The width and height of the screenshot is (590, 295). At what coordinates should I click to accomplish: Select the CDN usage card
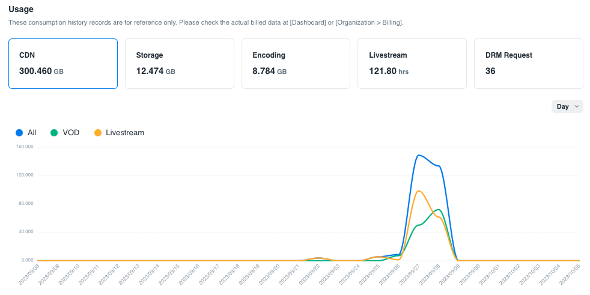[62, 64]
